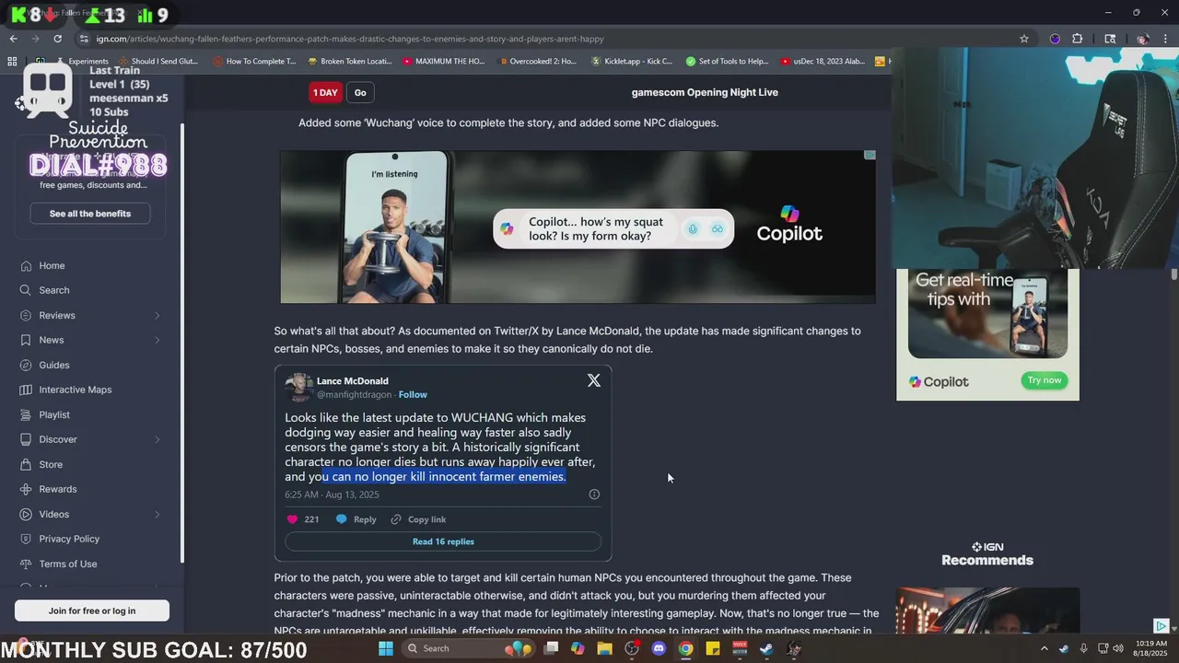Expand the Discover submenu chevron

click(157, 439)
